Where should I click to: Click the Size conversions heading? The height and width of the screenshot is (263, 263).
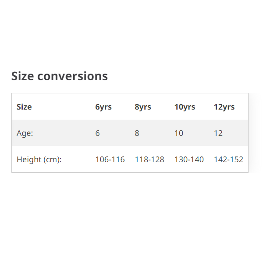(59, 76)
